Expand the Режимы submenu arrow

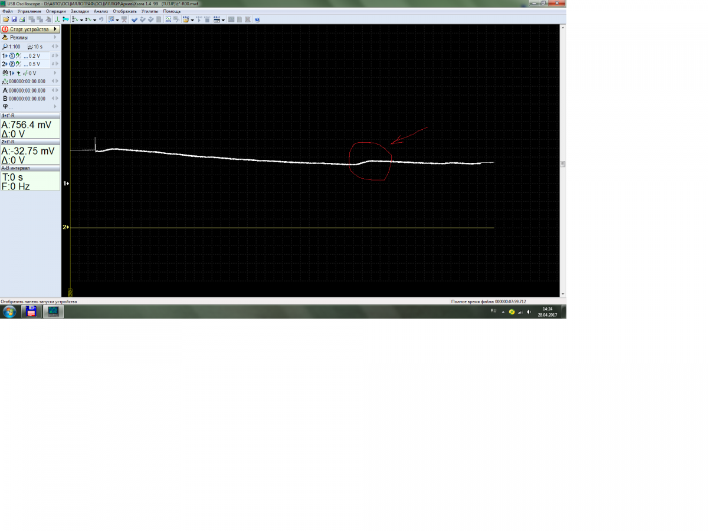coord(55,38)
